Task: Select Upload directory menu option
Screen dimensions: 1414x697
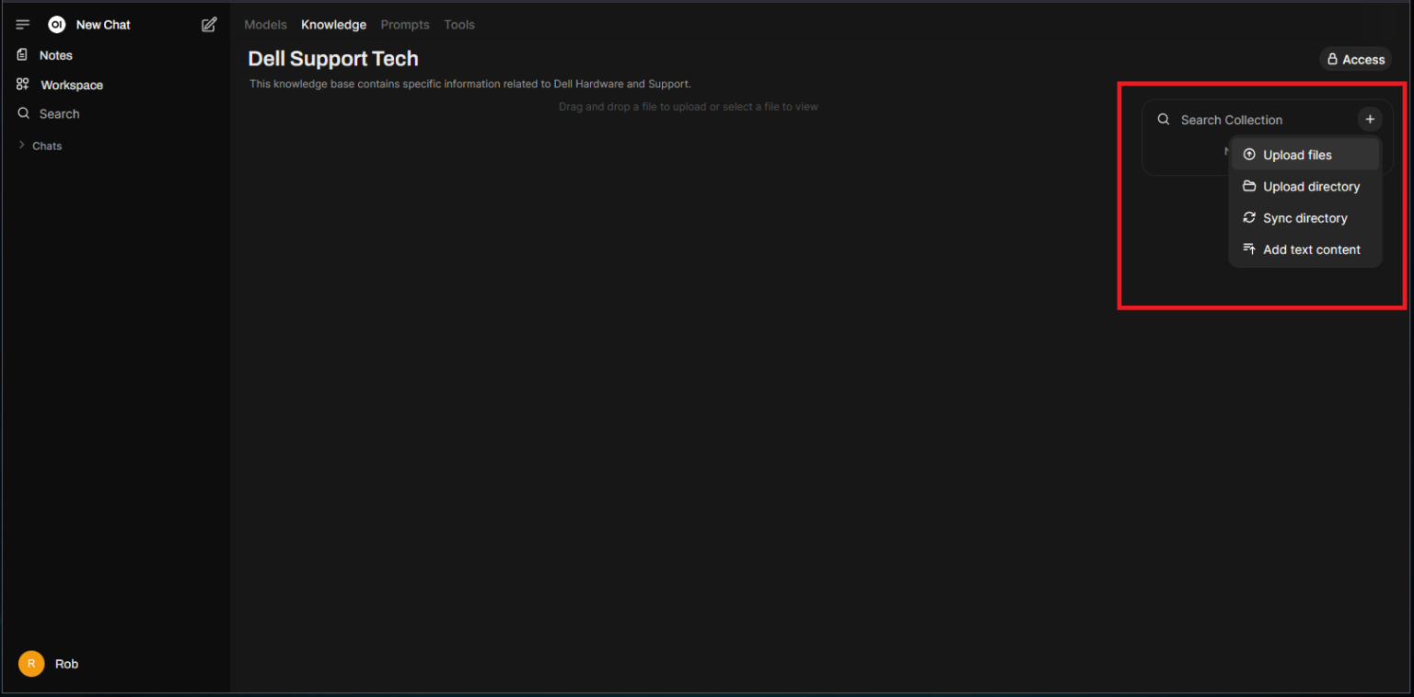Action: coord(1311,187)
